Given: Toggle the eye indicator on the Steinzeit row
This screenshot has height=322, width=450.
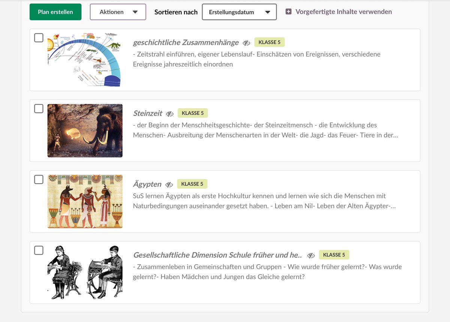Looking at the screenshot, I should tap(171, 113).
